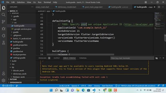Open Chrome from the taskbar
This screenshot has width=166, height=93.
click(x=105, y=90)
